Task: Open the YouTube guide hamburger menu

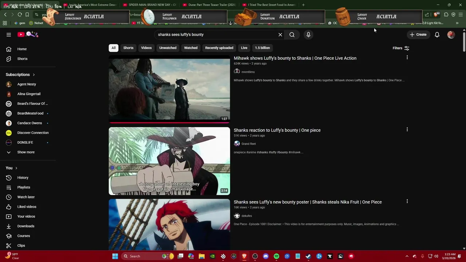Action: 9,35
